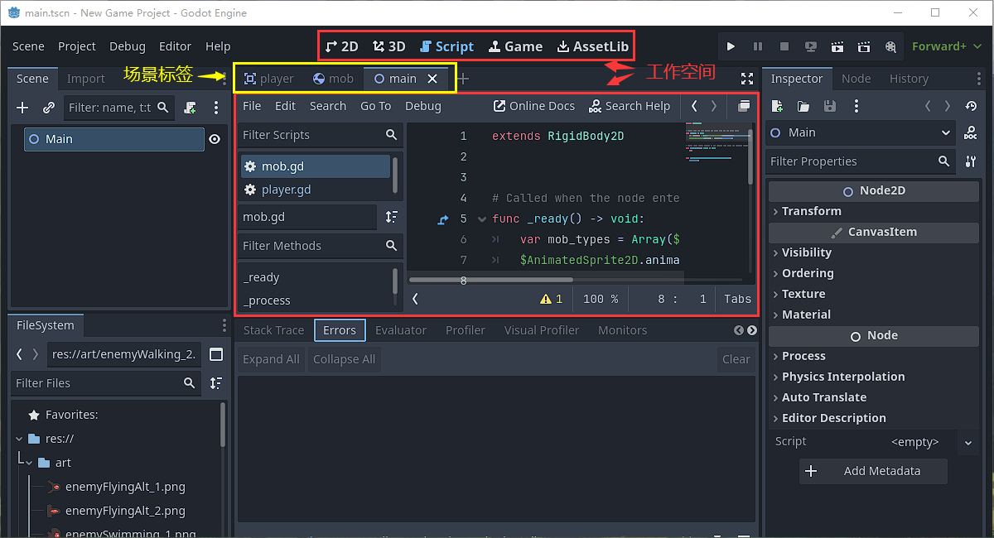The width and height of the screenshot is (994, 538).
Task: Open the object history list in Inspector
Action: click(x=970, y=106)
